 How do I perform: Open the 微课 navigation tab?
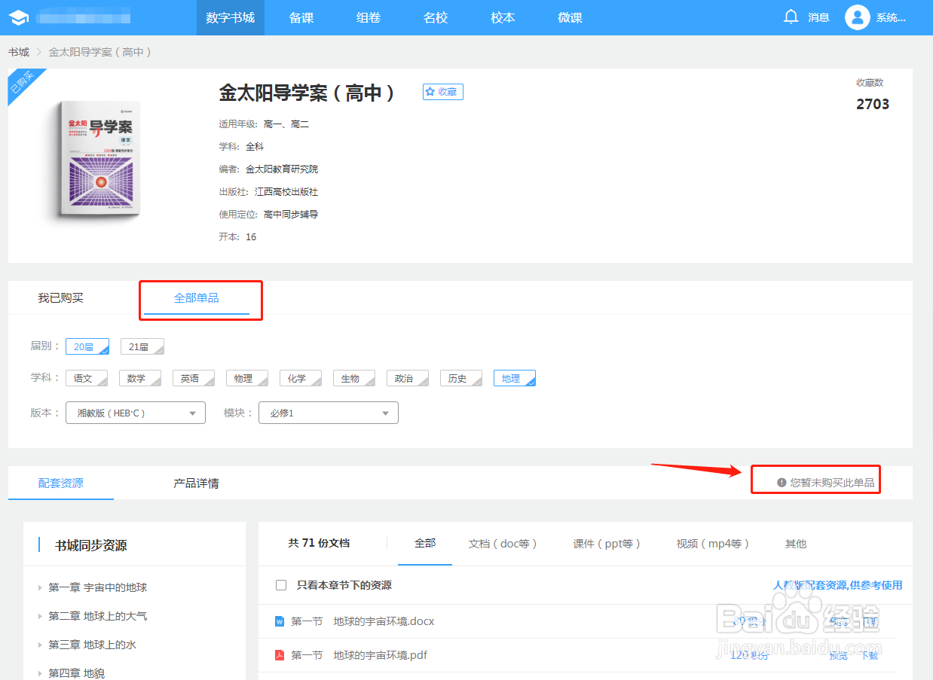pyautogui.click(x=571, y=17)
